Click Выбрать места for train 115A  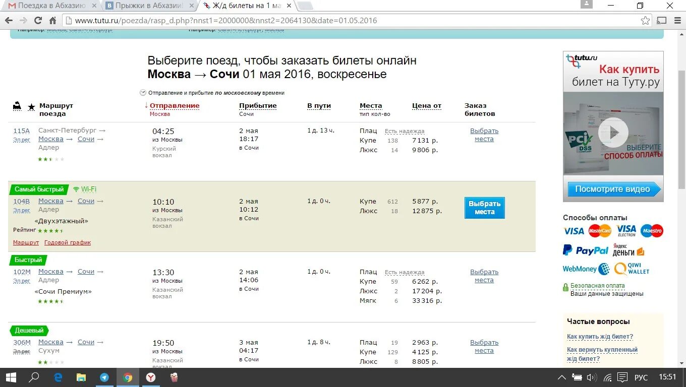coord(484,135)
